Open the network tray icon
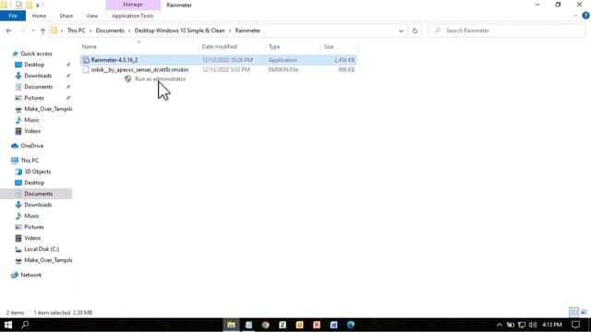Image resolution: width=591 pixels, height=332 pixels. click(x=522, y=325)
